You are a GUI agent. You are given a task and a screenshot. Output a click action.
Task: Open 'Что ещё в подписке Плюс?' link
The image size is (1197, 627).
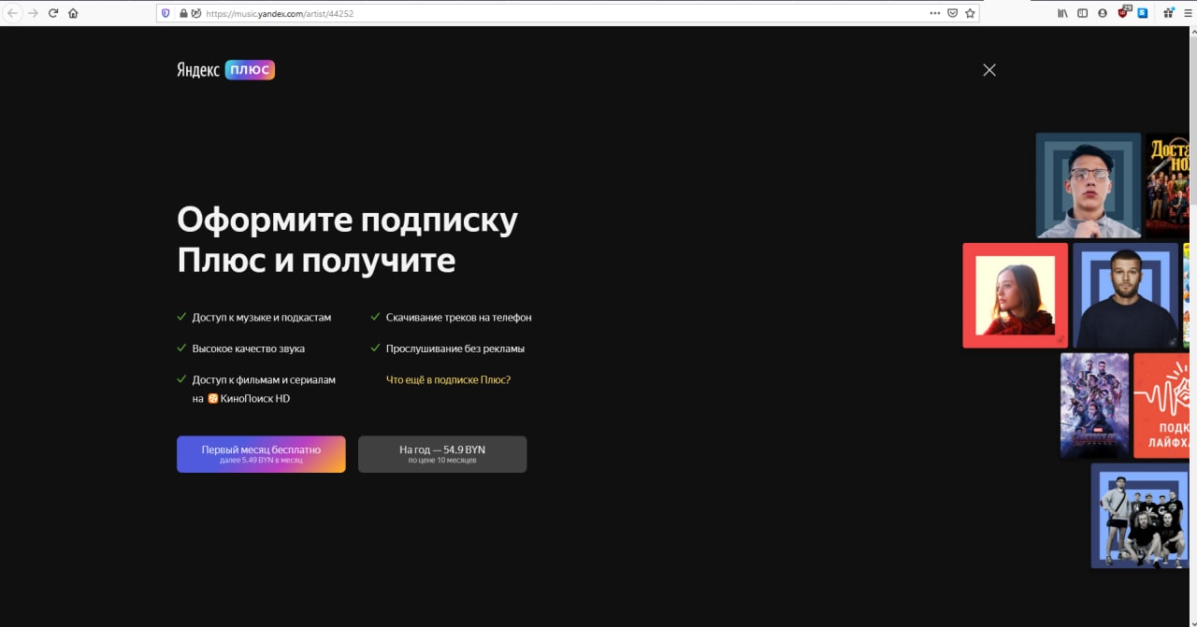tap(448, 379)
